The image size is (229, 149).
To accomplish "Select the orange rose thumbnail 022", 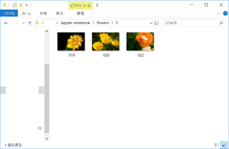I will click(x=140, y=41).
